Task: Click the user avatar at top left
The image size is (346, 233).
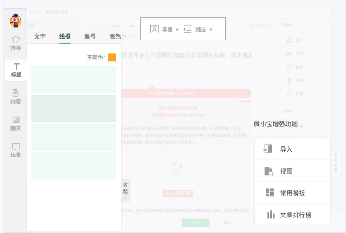Action: [x=16, y=21]
